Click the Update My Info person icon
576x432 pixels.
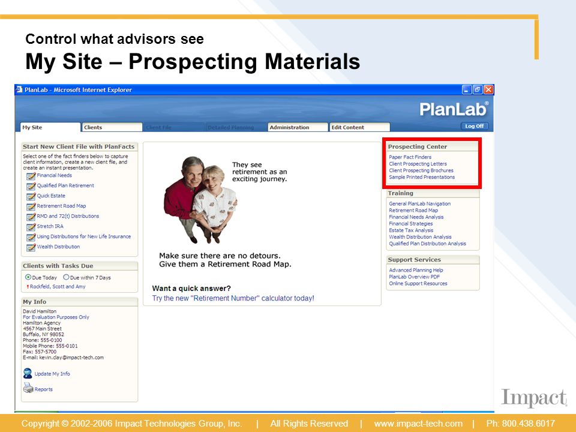pos(28,373)
